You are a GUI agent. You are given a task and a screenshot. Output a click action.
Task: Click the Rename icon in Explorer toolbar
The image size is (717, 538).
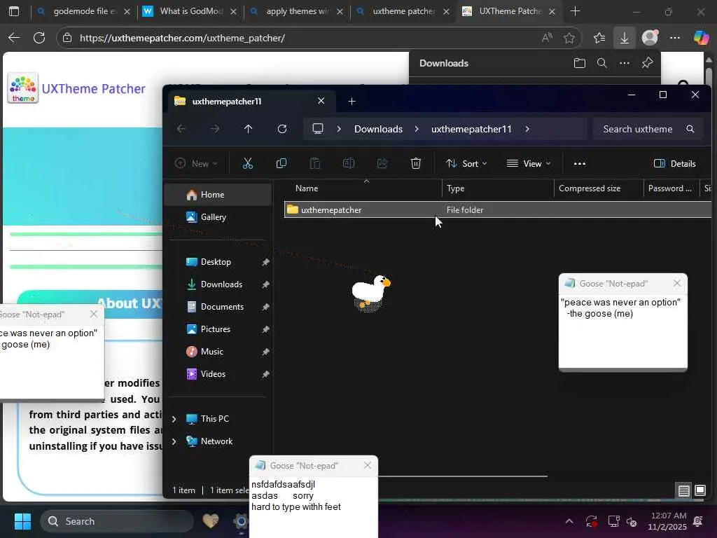(x=349, y=163)
